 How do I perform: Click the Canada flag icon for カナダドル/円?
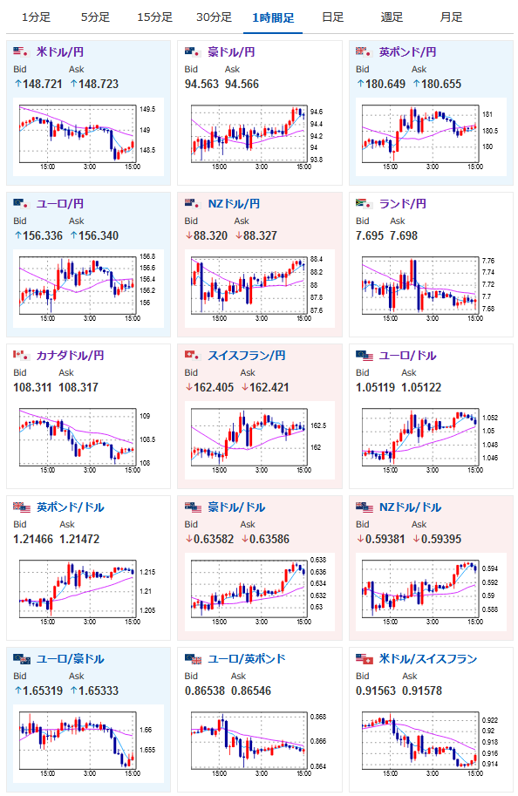point(21,355)
